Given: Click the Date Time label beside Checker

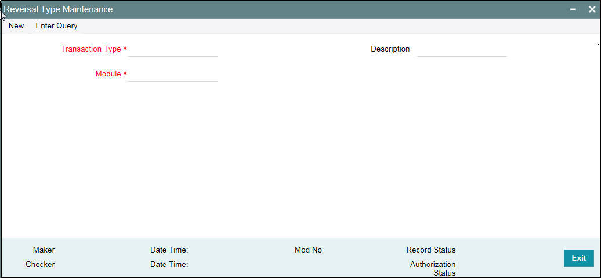Looking at the screenshot, I should point(169,264).
